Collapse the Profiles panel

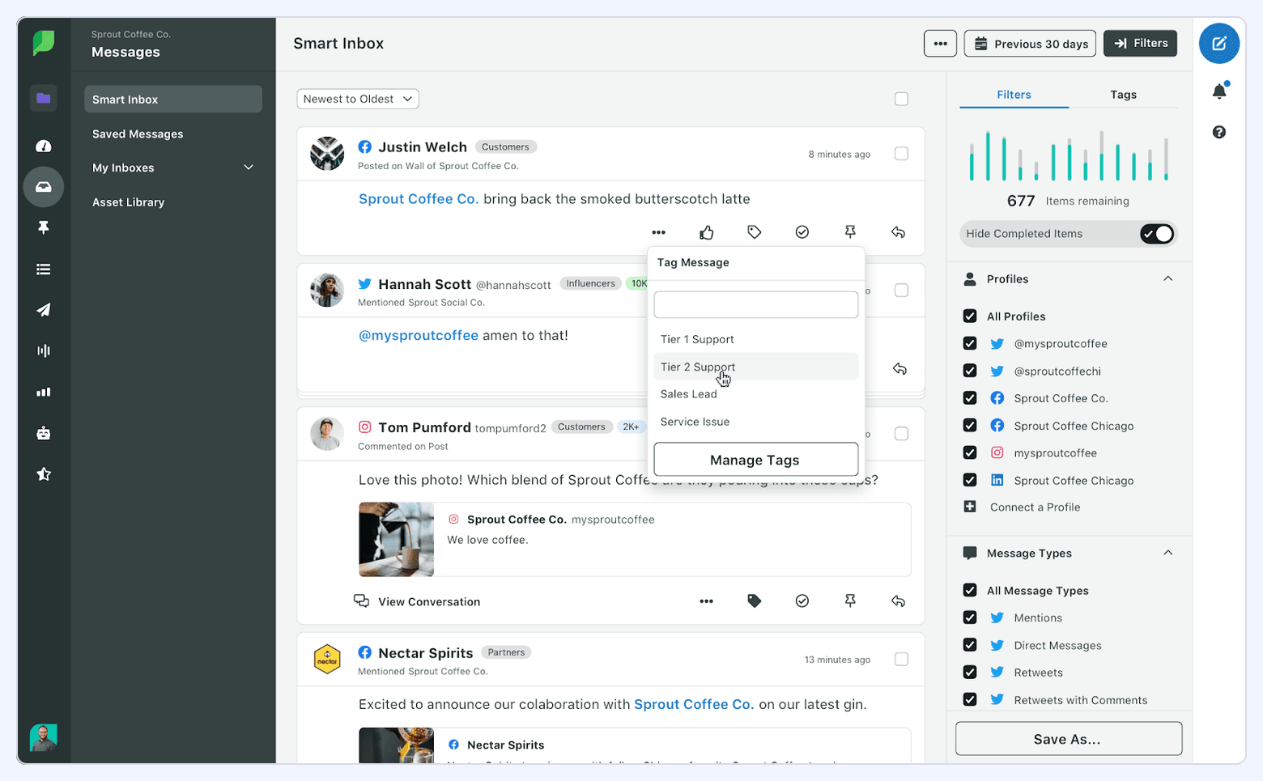(x=1168, y=278)
